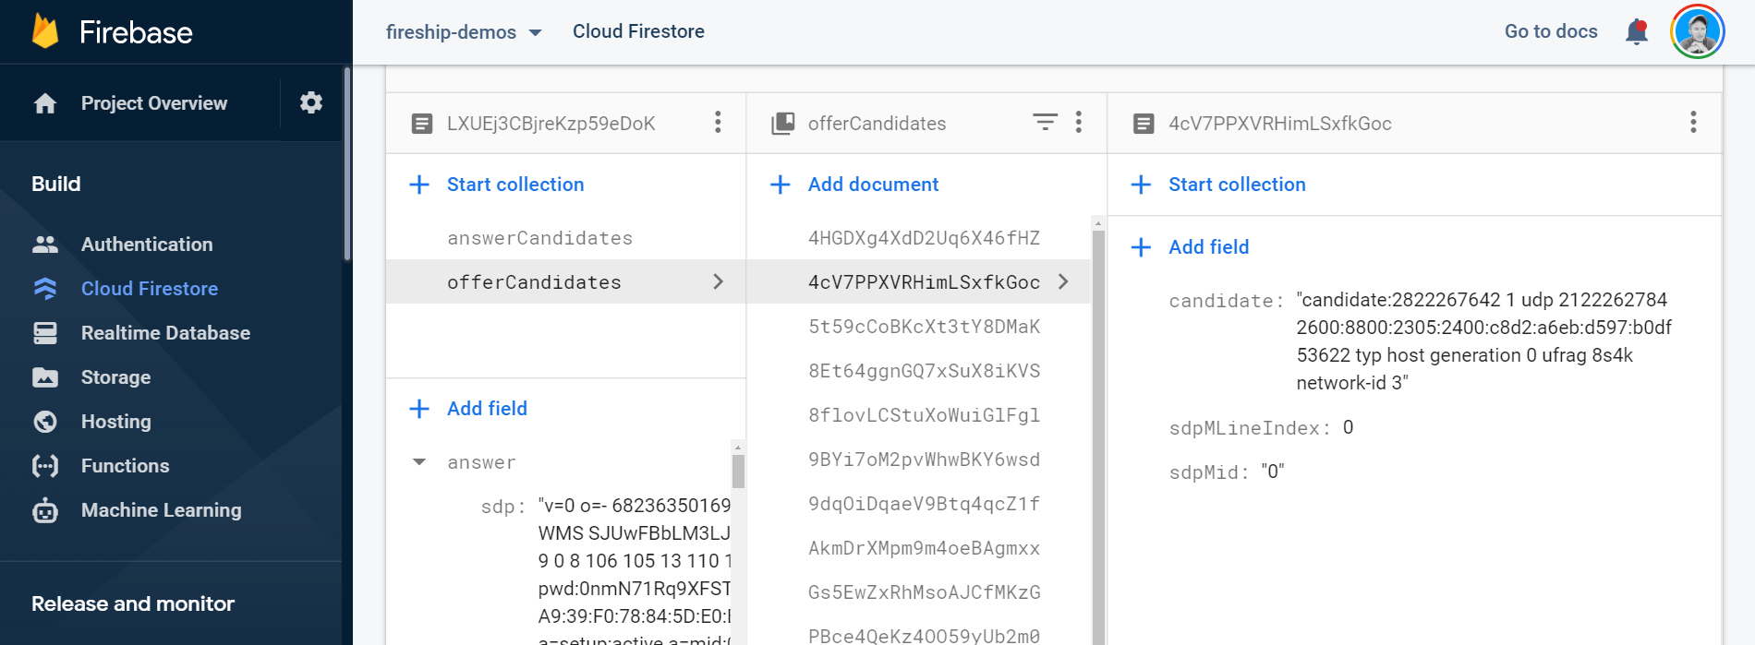Add field to 4cV7PPXVRHimLSxfkGoc document
The image size is (1755, 645).
(1207, 247)
